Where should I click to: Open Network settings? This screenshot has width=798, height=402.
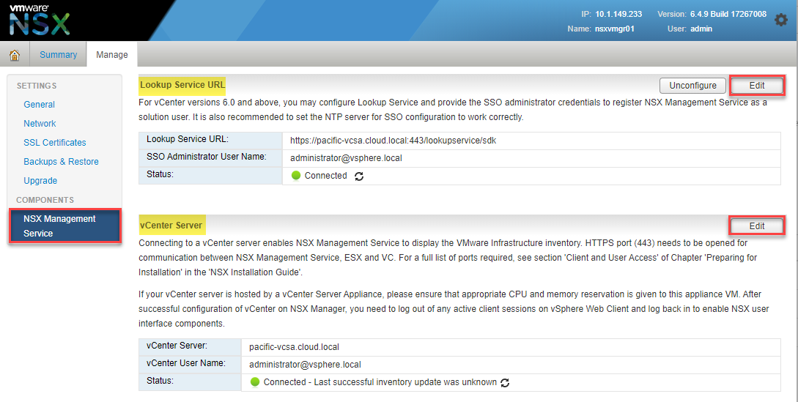click(x=40, y=123)
